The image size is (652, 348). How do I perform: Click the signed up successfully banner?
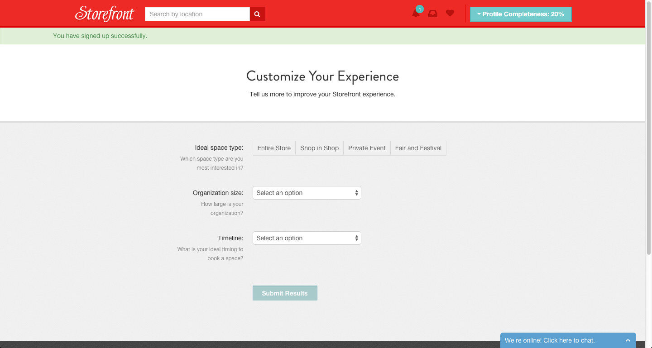[100, 36]
